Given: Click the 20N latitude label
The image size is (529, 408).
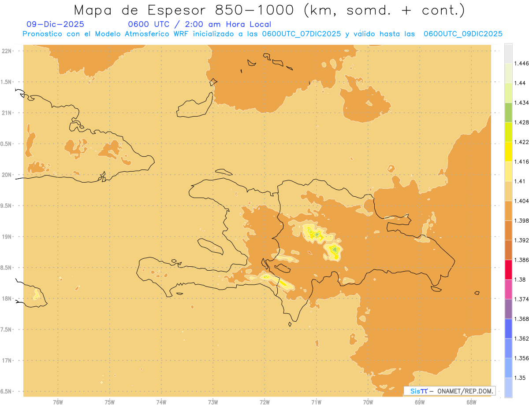Looking at the screenshot, I should point(7,175).
